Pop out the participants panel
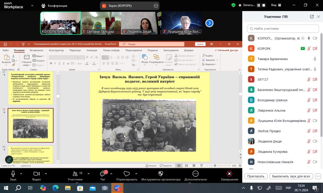The height and width of the screenshot is (193, 323). (x=312, y=17)
